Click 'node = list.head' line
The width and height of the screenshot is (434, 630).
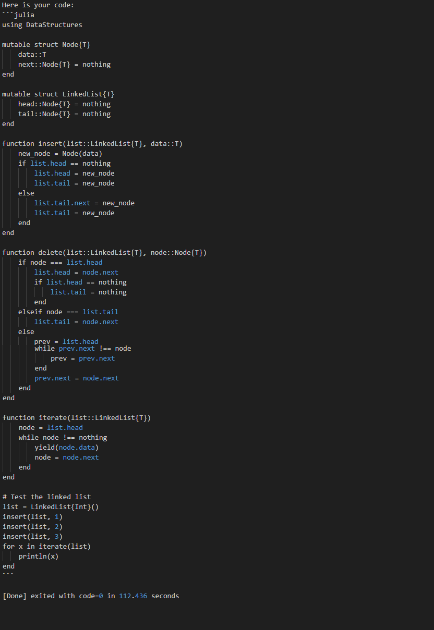51,428
